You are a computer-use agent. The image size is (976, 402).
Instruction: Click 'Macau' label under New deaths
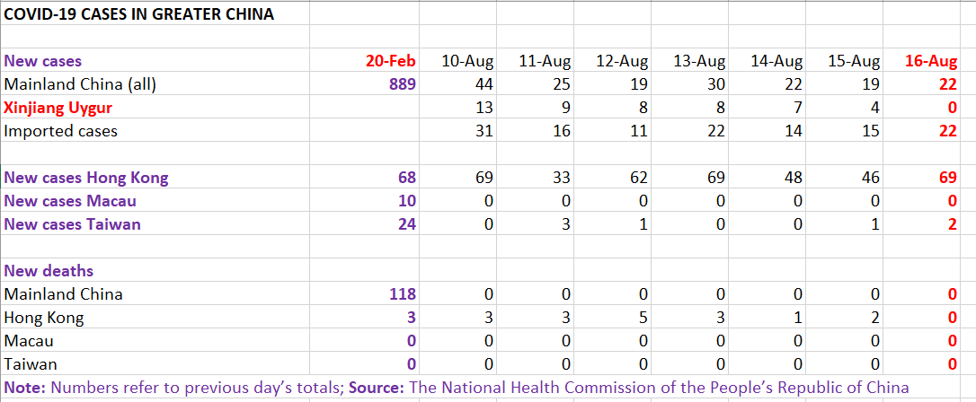(x=28, y=341)
